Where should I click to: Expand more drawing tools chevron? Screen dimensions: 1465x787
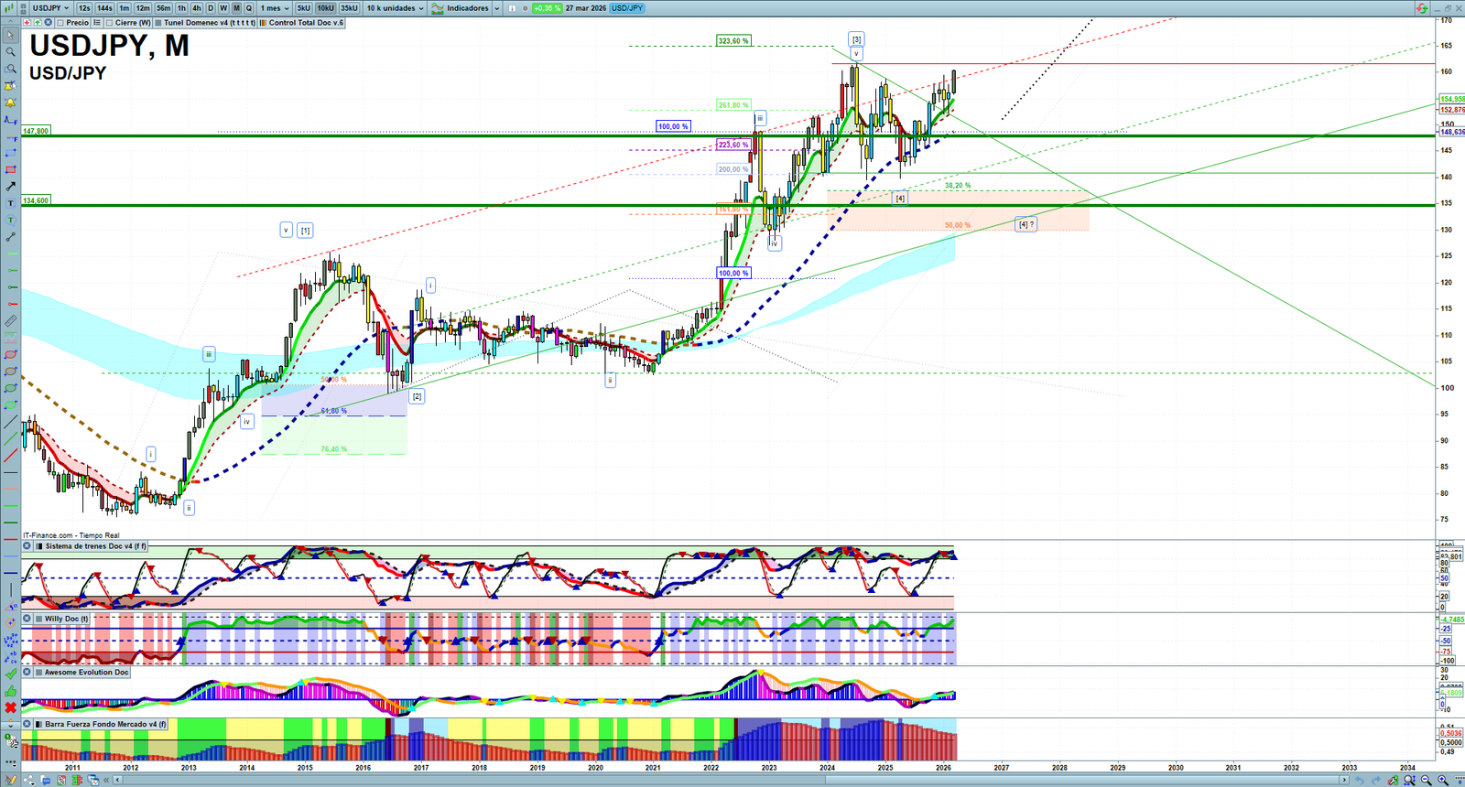(10, 725)
